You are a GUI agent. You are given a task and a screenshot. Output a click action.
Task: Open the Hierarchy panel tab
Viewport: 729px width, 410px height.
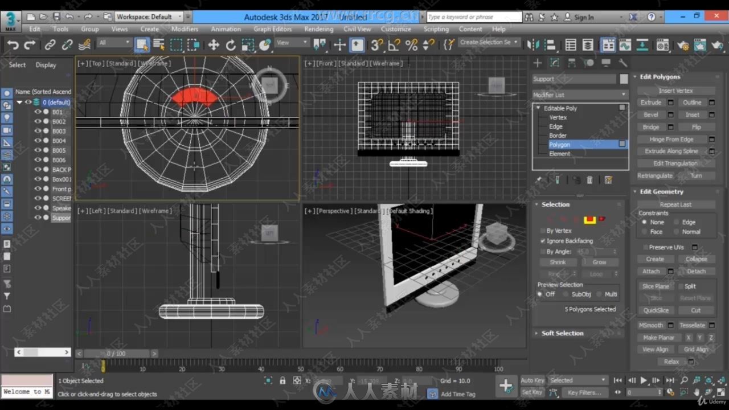tap(572, 63)
